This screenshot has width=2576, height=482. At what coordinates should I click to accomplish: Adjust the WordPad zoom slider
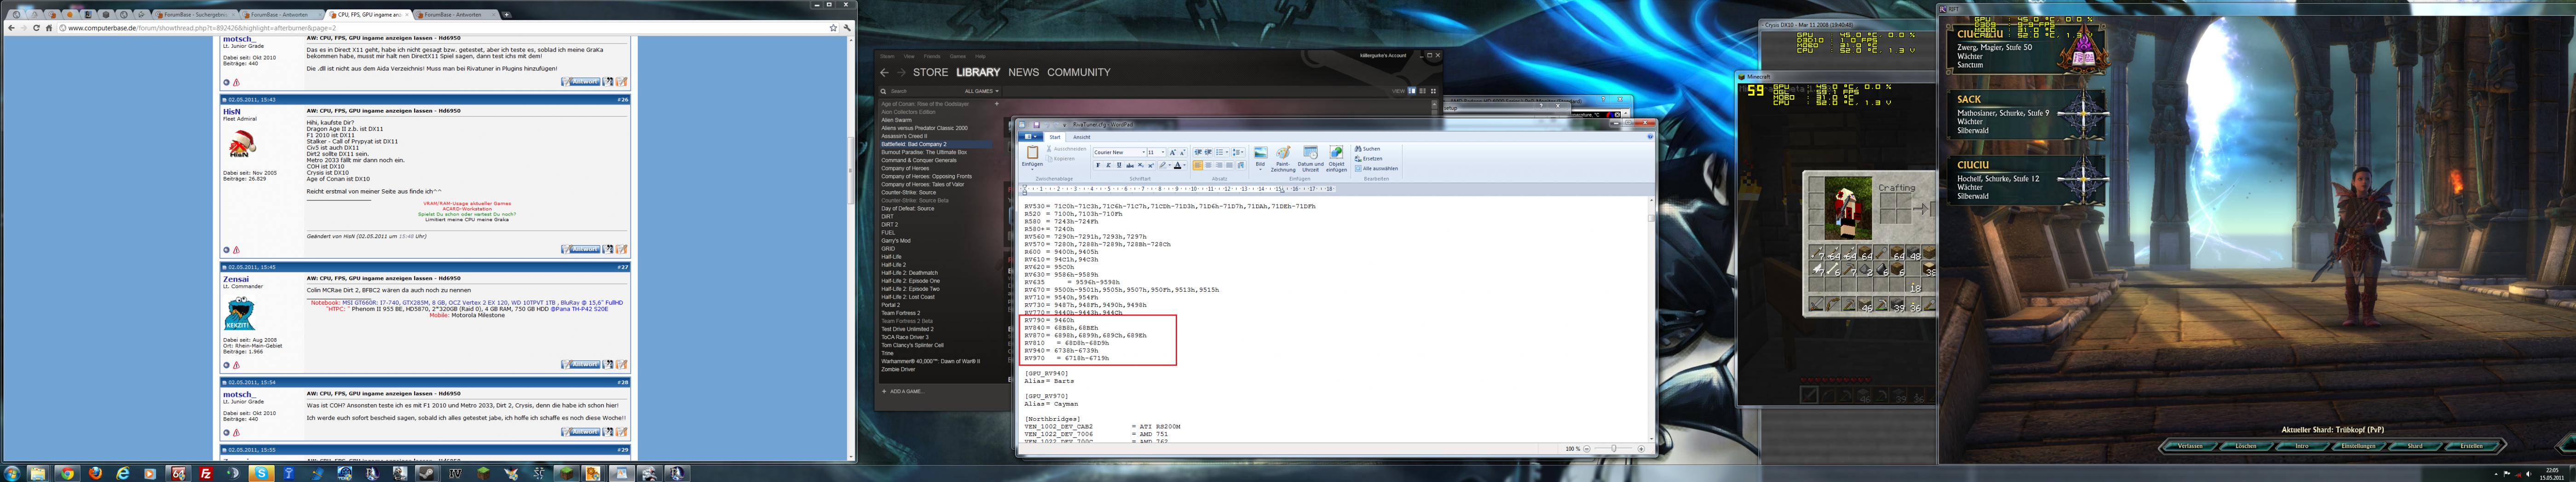[1613, 449]
